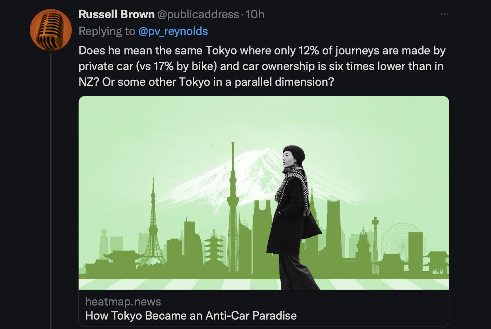
Task: Open the Russell Brown display name
Action: [116, 14]
